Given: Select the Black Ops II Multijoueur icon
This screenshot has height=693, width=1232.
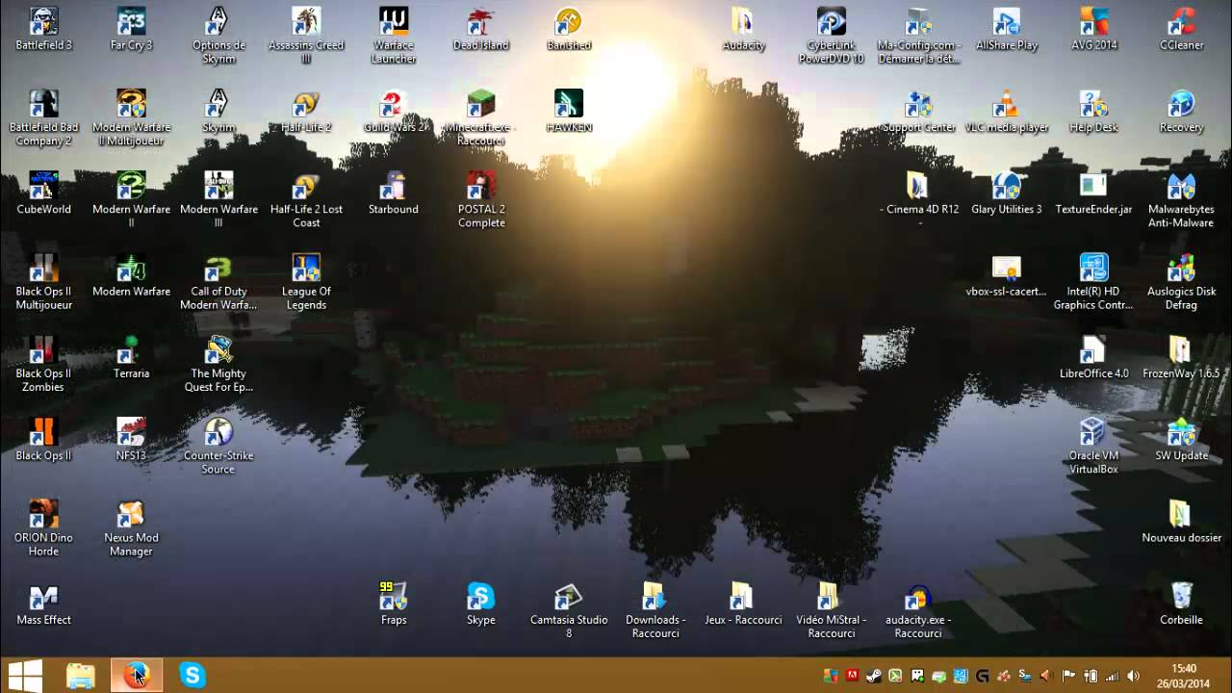Looking at the screenshot, I should 43,267.
